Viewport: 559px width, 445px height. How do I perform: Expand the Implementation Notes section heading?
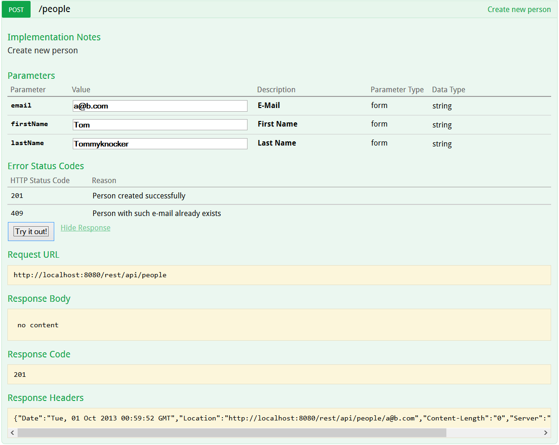point(54,37)
